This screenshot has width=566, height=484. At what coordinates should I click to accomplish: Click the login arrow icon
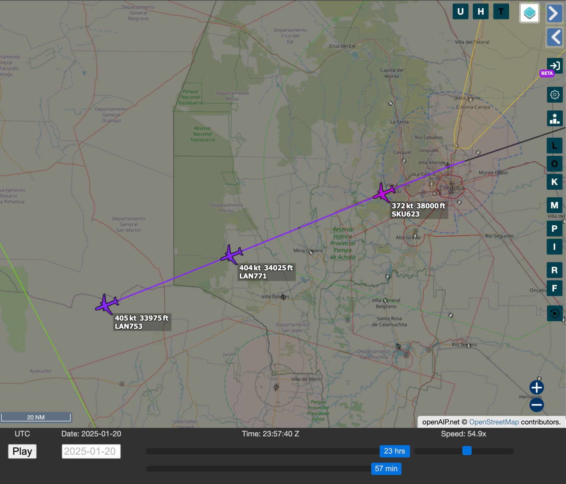554,66
